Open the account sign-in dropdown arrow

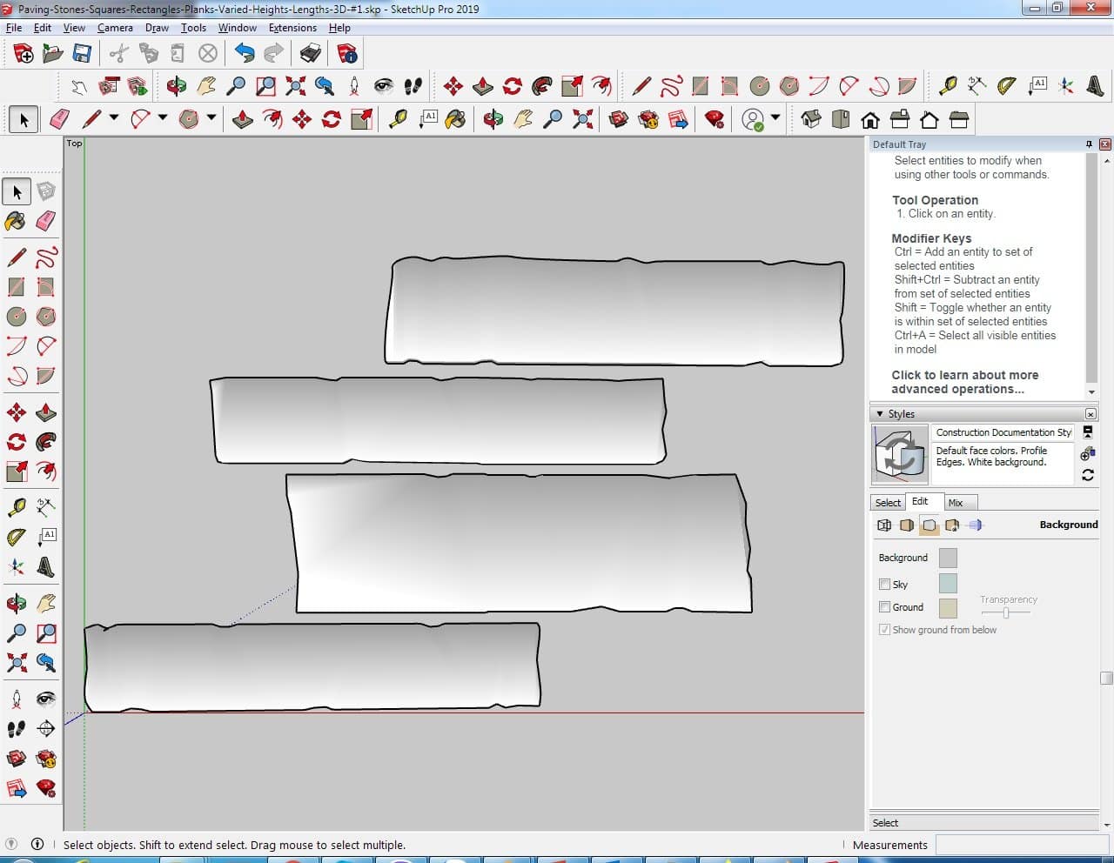coord(775,118)
